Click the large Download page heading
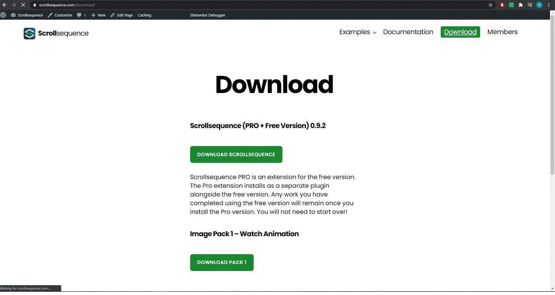Screen dimensions: 555x295 (274, 85)
